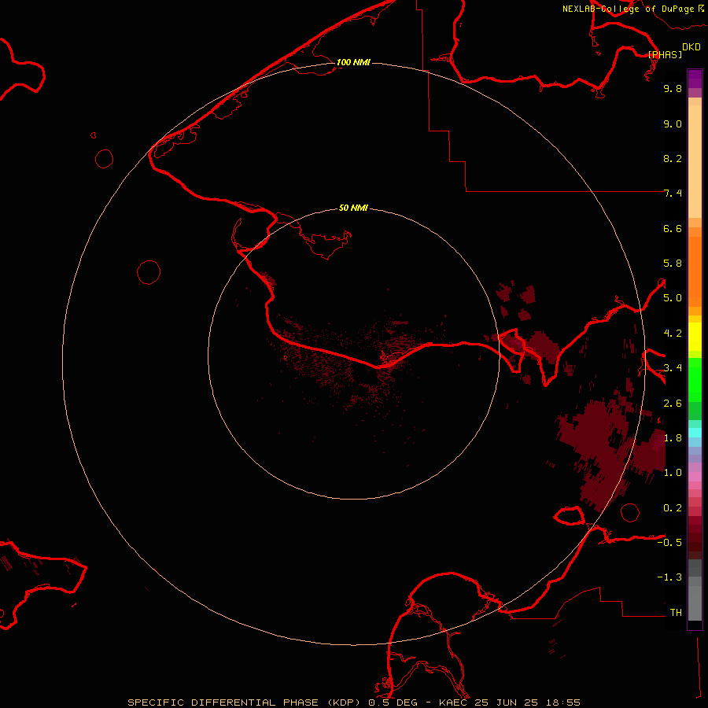The height and width of the screenshot is (708, 708).
Task: Click the 50 NMI range ring label
Action: coord(353,208)
